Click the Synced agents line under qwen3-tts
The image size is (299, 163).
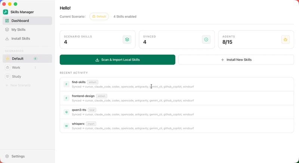click(133, 114)
